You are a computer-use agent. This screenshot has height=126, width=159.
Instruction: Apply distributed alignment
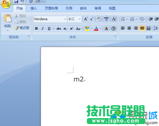pyautogui.click(x=148, y=28)
